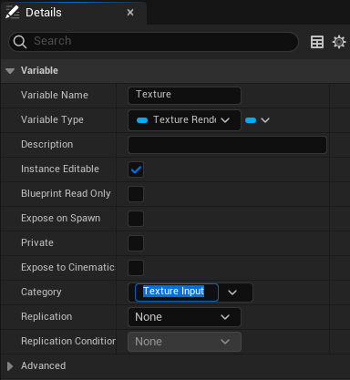This screenshot has height=380, width=350.
Task: Tick the Private checkbox
Action: [136, 243]
